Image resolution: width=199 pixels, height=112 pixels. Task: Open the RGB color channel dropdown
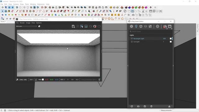coord(26,26)
